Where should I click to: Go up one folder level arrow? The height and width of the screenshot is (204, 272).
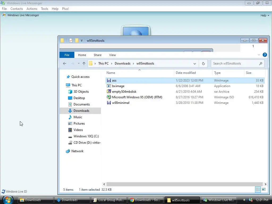(x=84, y=63)
